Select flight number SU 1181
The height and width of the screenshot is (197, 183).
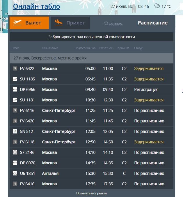click(x=27, y=100)
